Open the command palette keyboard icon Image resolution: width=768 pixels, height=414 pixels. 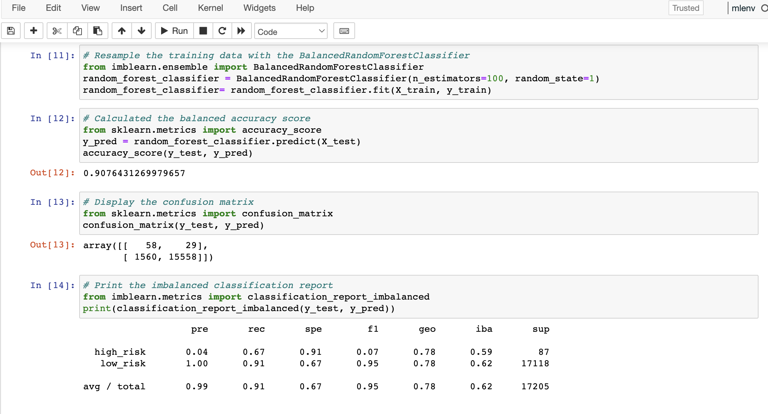[x=344, y=30]
